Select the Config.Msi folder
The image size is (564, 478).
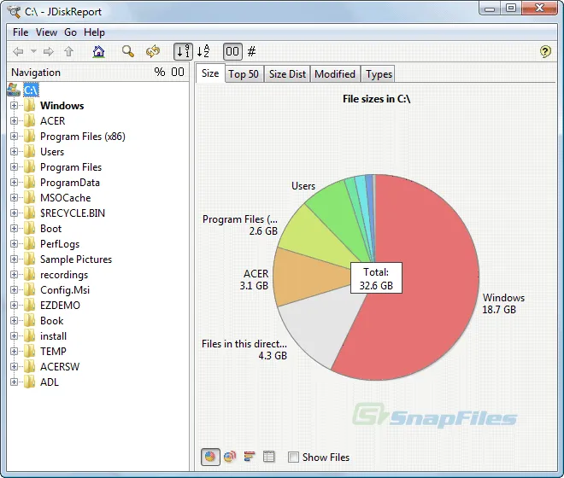coord(65,290)
